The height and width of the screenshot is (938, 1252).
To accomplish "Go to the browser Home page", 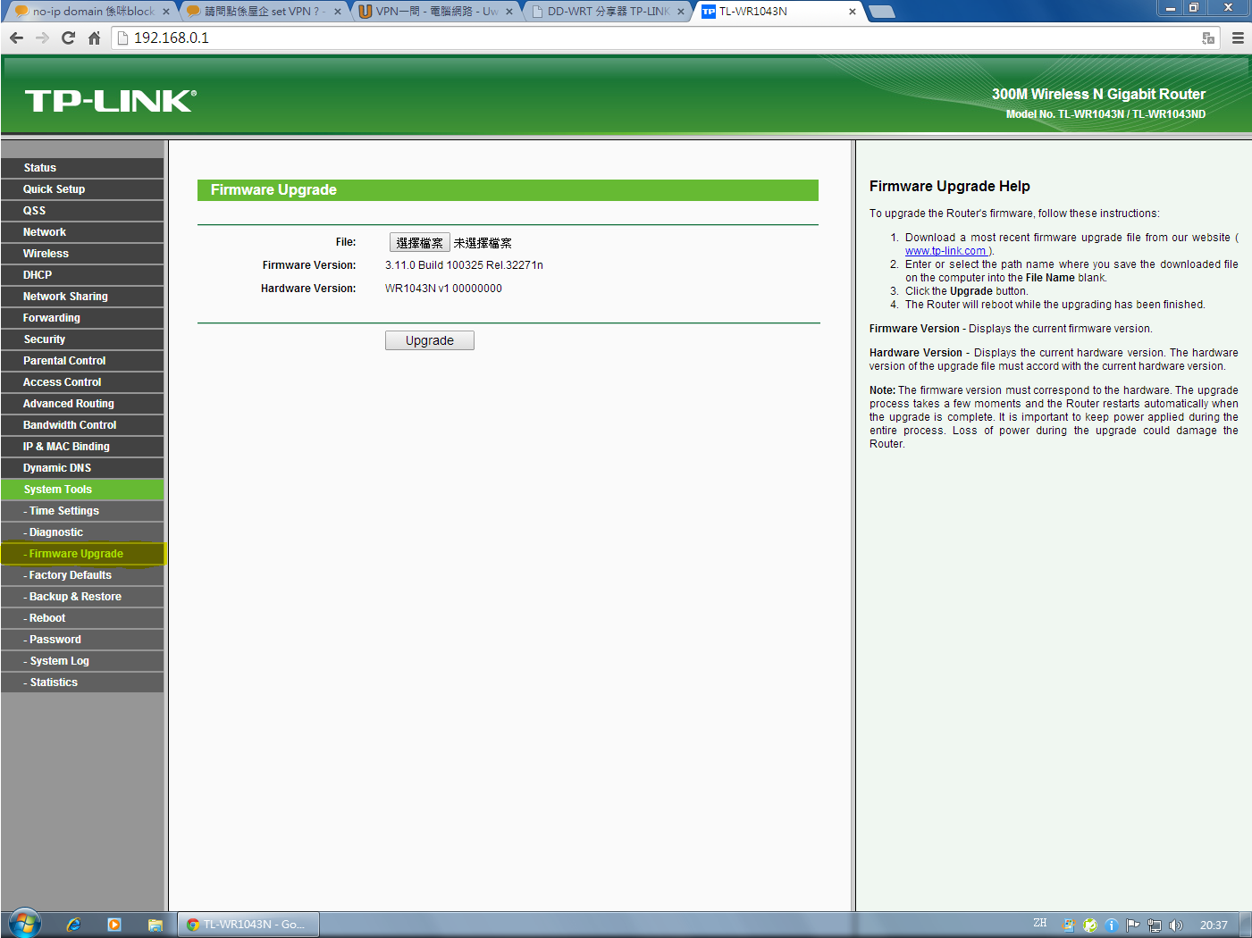I will tap(94, 38).
